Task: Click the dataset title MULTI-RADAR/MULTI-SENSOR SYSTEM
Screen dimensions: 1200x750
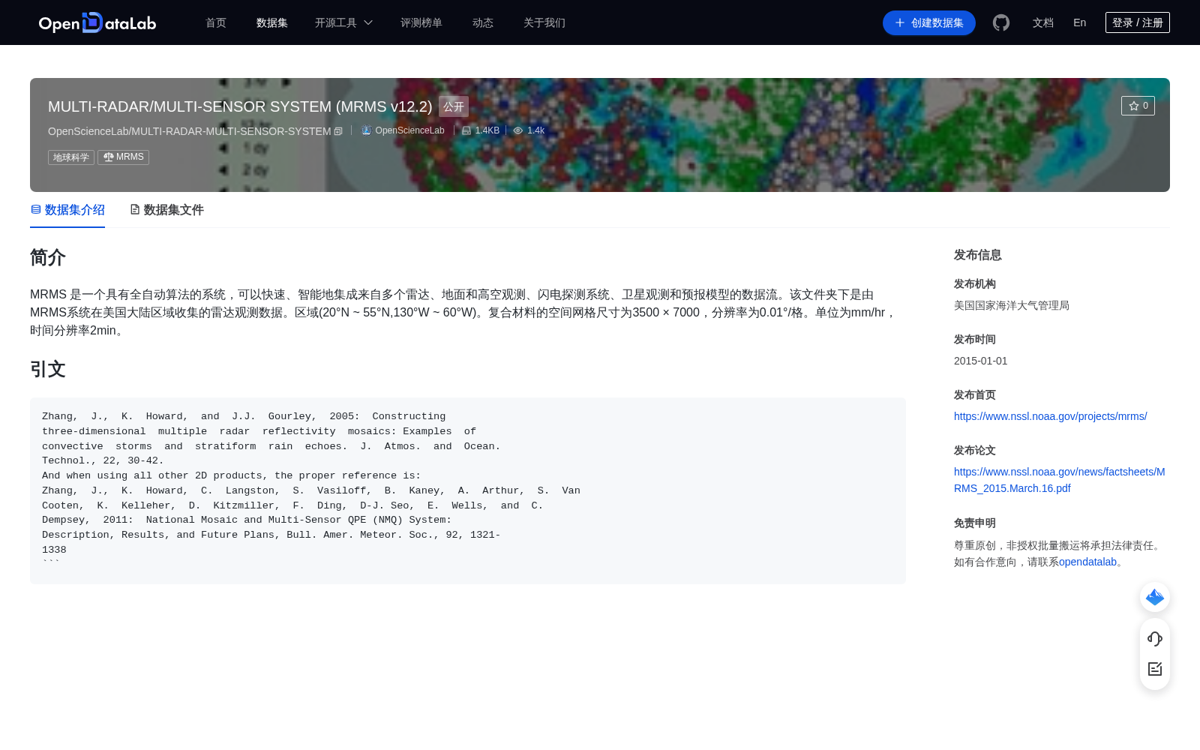Action: (x=240, y=106)
